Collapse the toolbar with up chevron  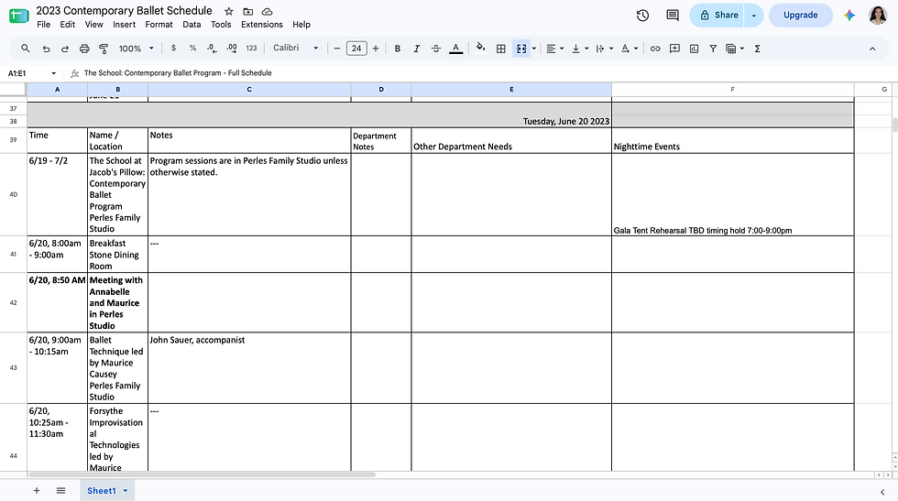pyautogui.click(x=872, y=49)
